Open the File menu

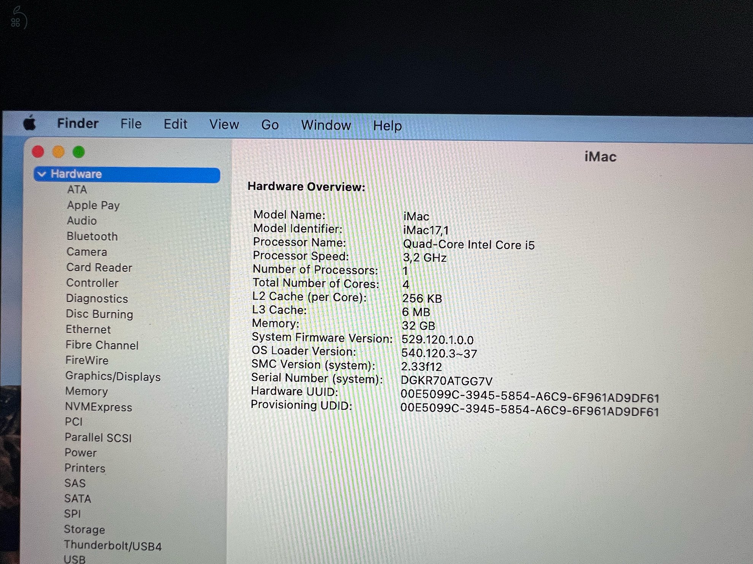(131, 124)
